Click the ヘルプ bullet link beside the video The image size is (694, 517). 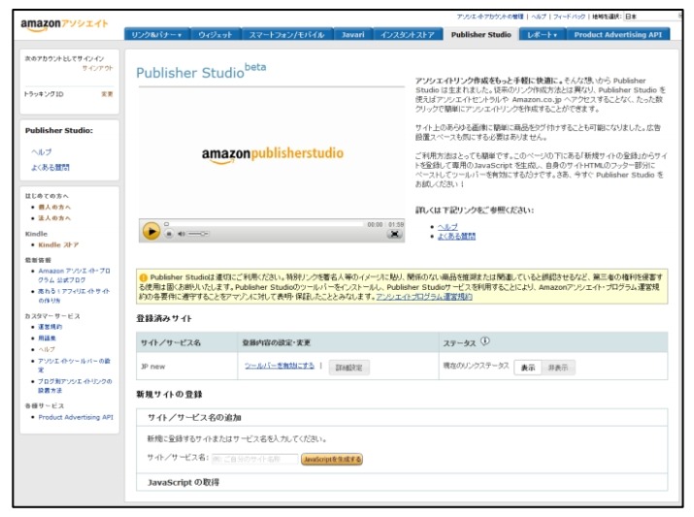pyautogui.click(x=447, y=226)
